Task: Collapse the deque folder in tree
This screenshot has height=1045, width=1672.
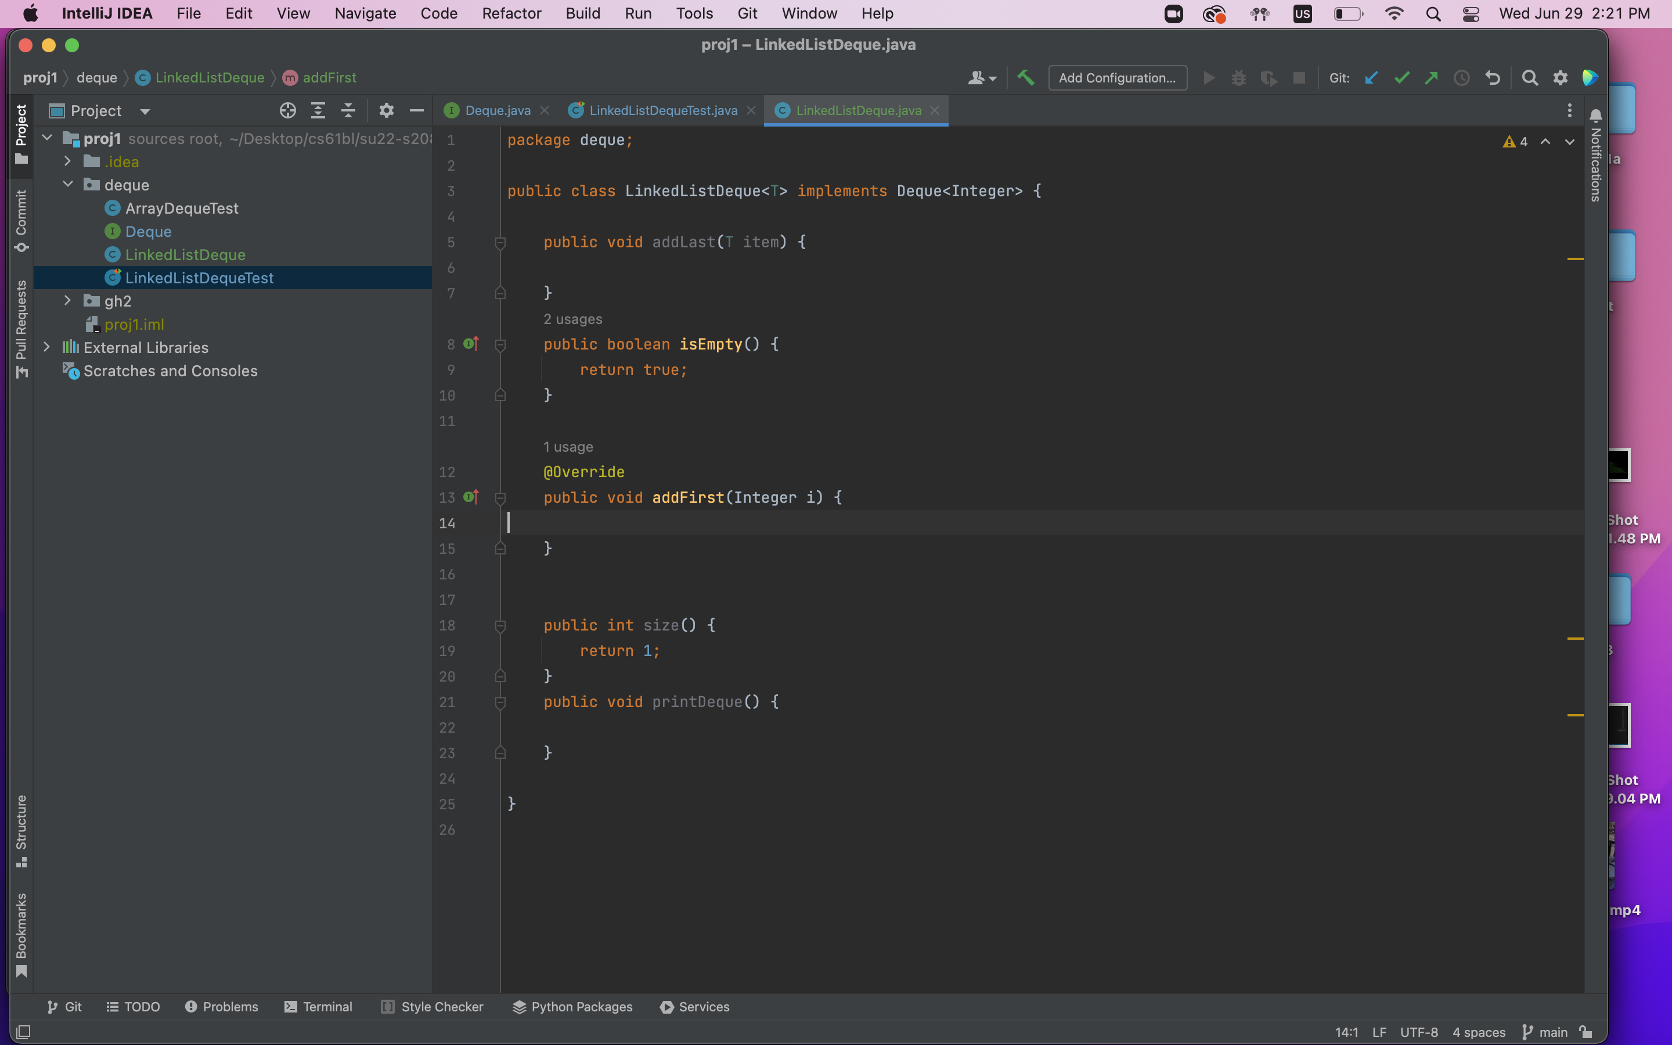Action: tap(67, 185)
